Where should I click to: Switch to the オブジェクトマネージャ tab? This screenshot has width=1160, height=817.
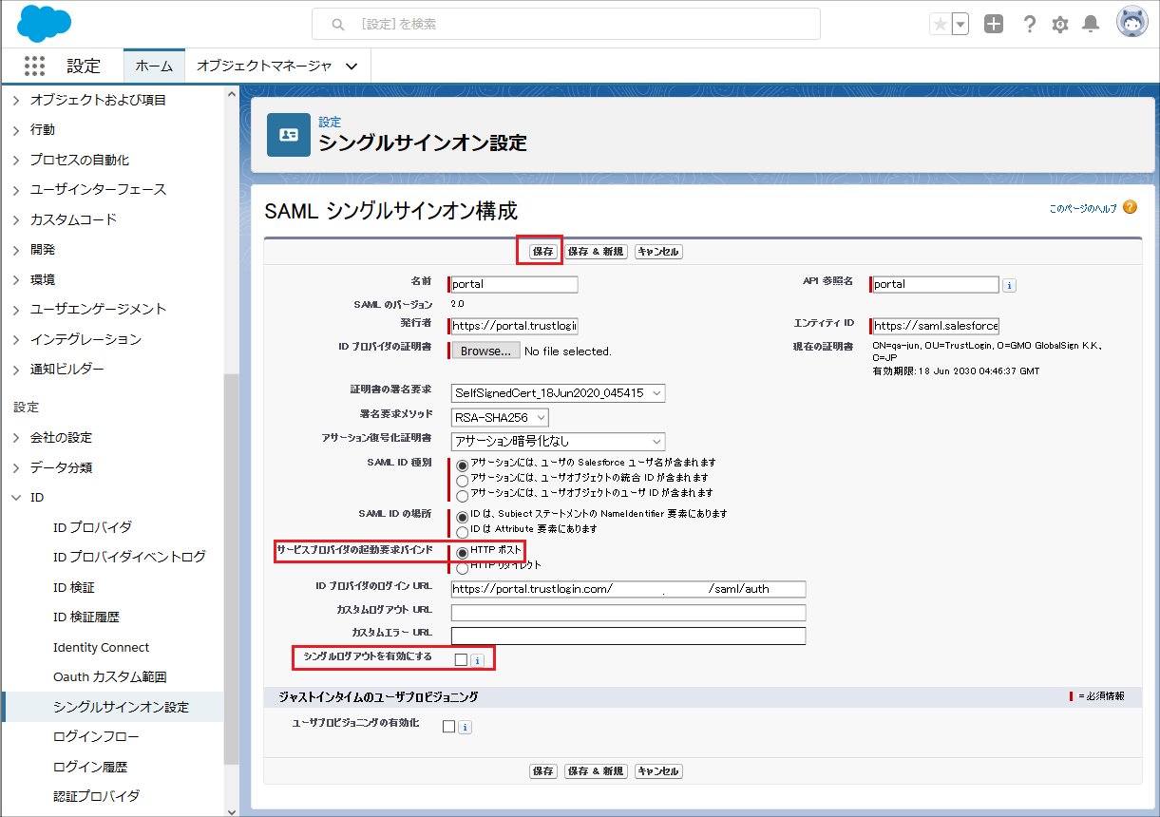pyautogui.click(x=264, y=66)
